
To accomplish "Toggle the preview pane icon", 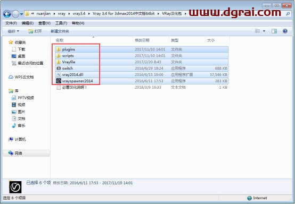I will [x=274, y=31].
